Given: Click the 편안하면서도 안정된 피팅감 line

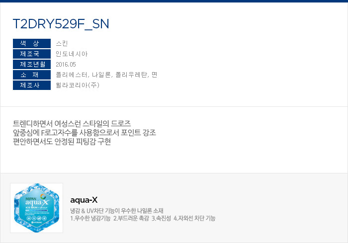Looking at the screenshot, I should tap(62, 142).
